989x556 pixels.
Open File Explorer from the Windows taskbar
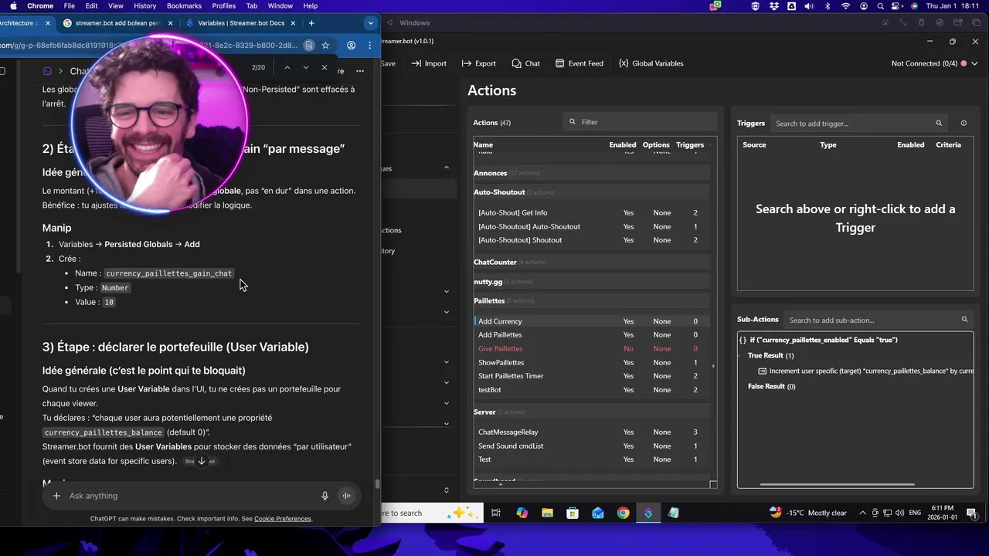click(x=547, y=513)
